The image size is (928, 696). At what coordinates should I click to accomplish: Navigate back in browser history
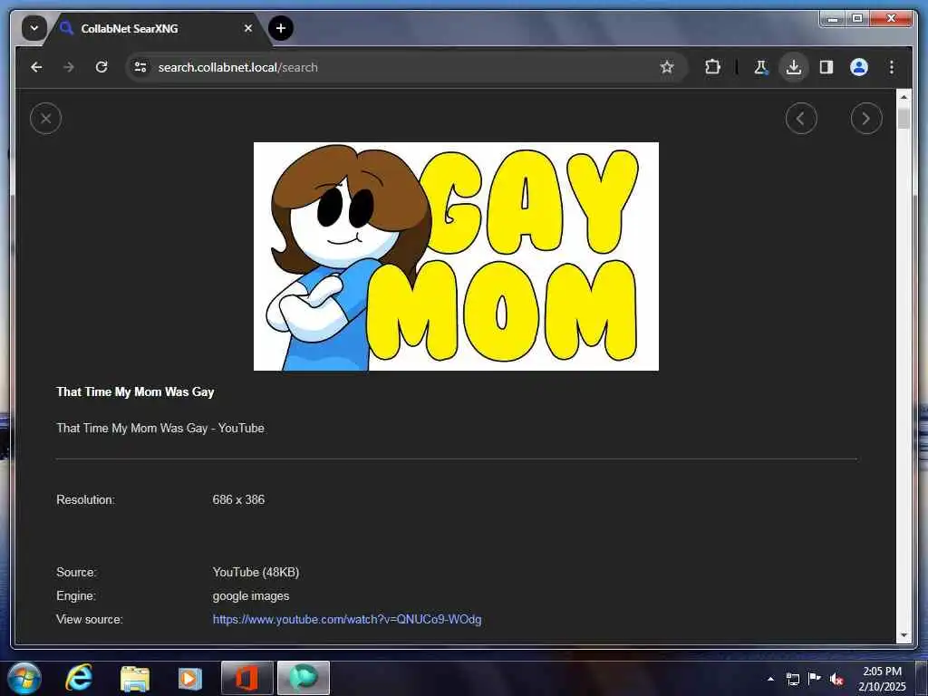click(x=36, y=67)
